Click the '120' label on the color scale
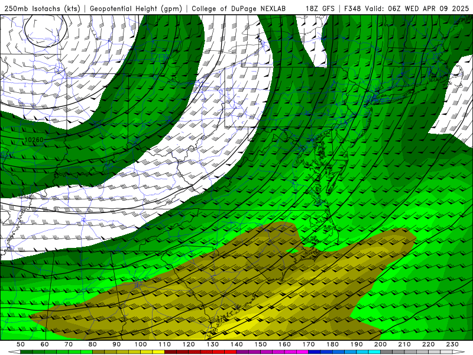The image size is (473, 355). (x=189, y=344)
